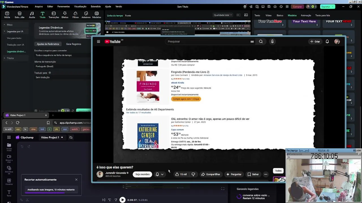Screen dimensions: 362x203
Task: Open the Modelos panel icon in Filmora toolbar
Action: pyautogui.click(x=97, y=14)
